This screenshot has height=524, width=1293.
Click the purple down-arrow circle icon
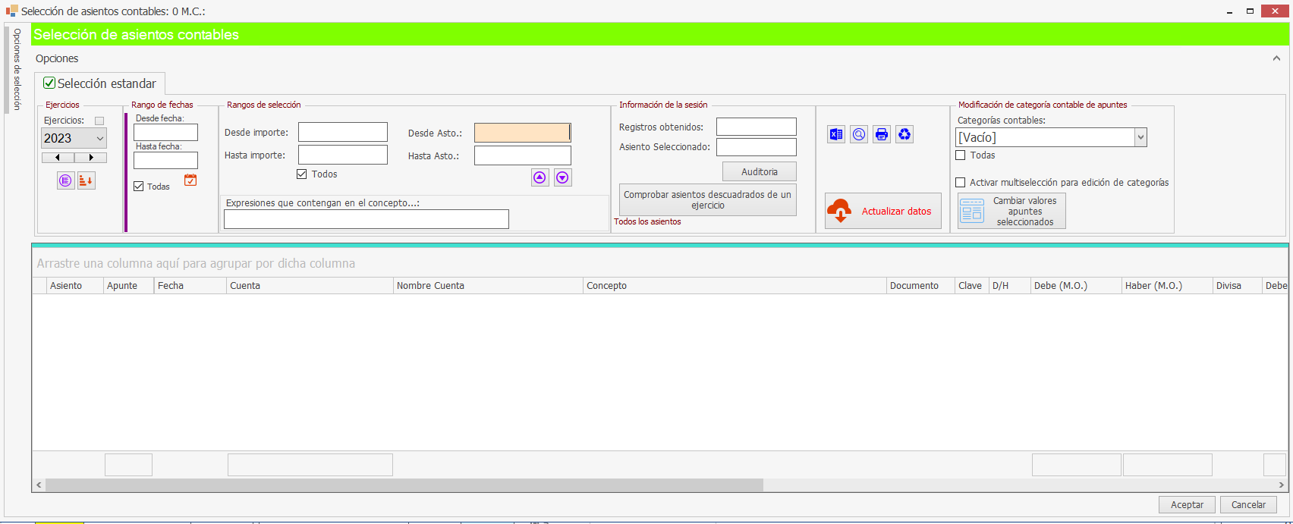pyautogui.click(x=562, y=177)
